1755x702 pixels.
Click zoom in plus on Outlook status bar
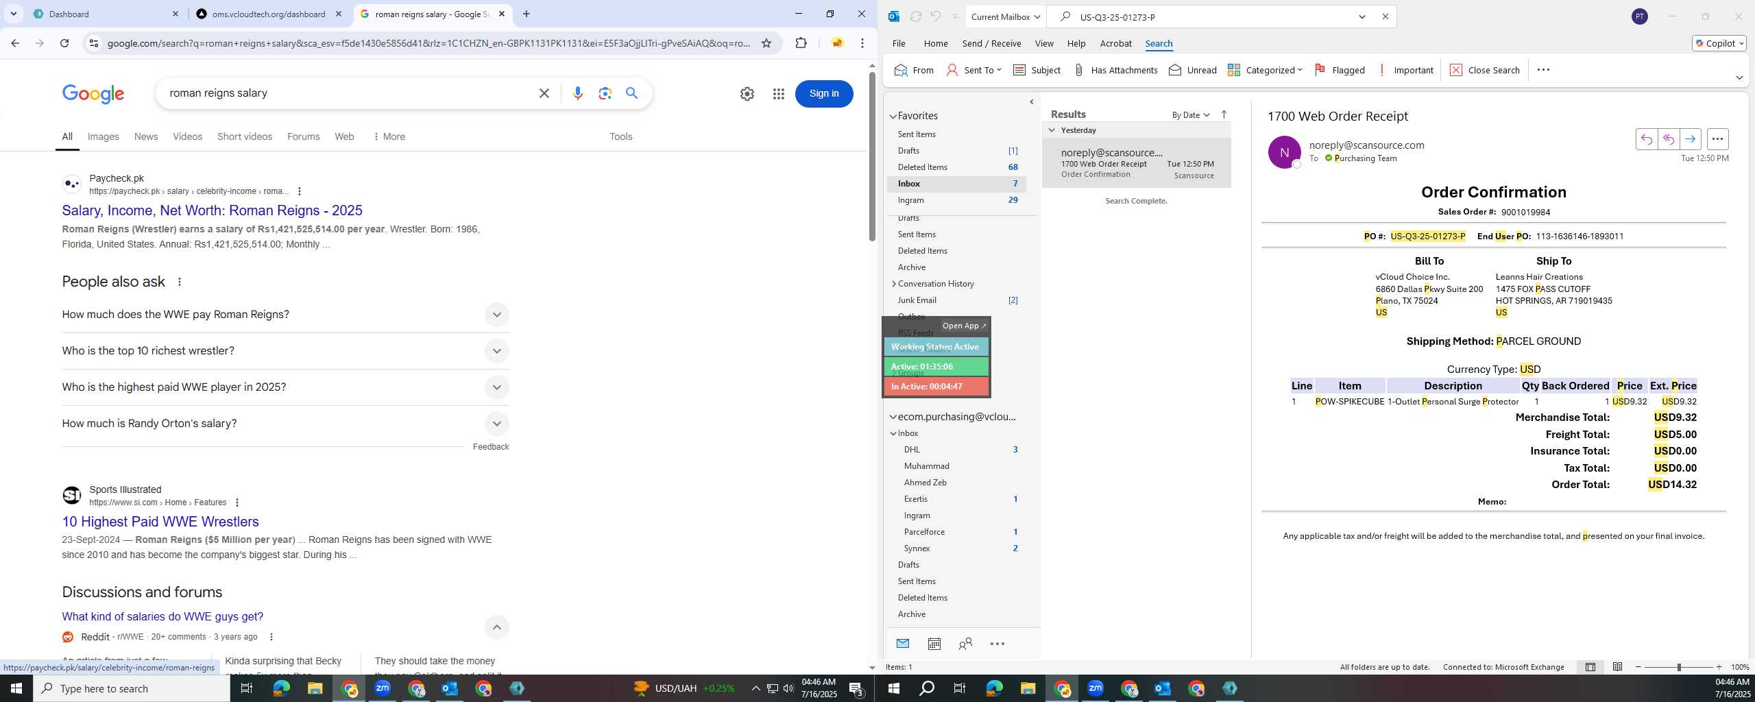[1719, 667]
